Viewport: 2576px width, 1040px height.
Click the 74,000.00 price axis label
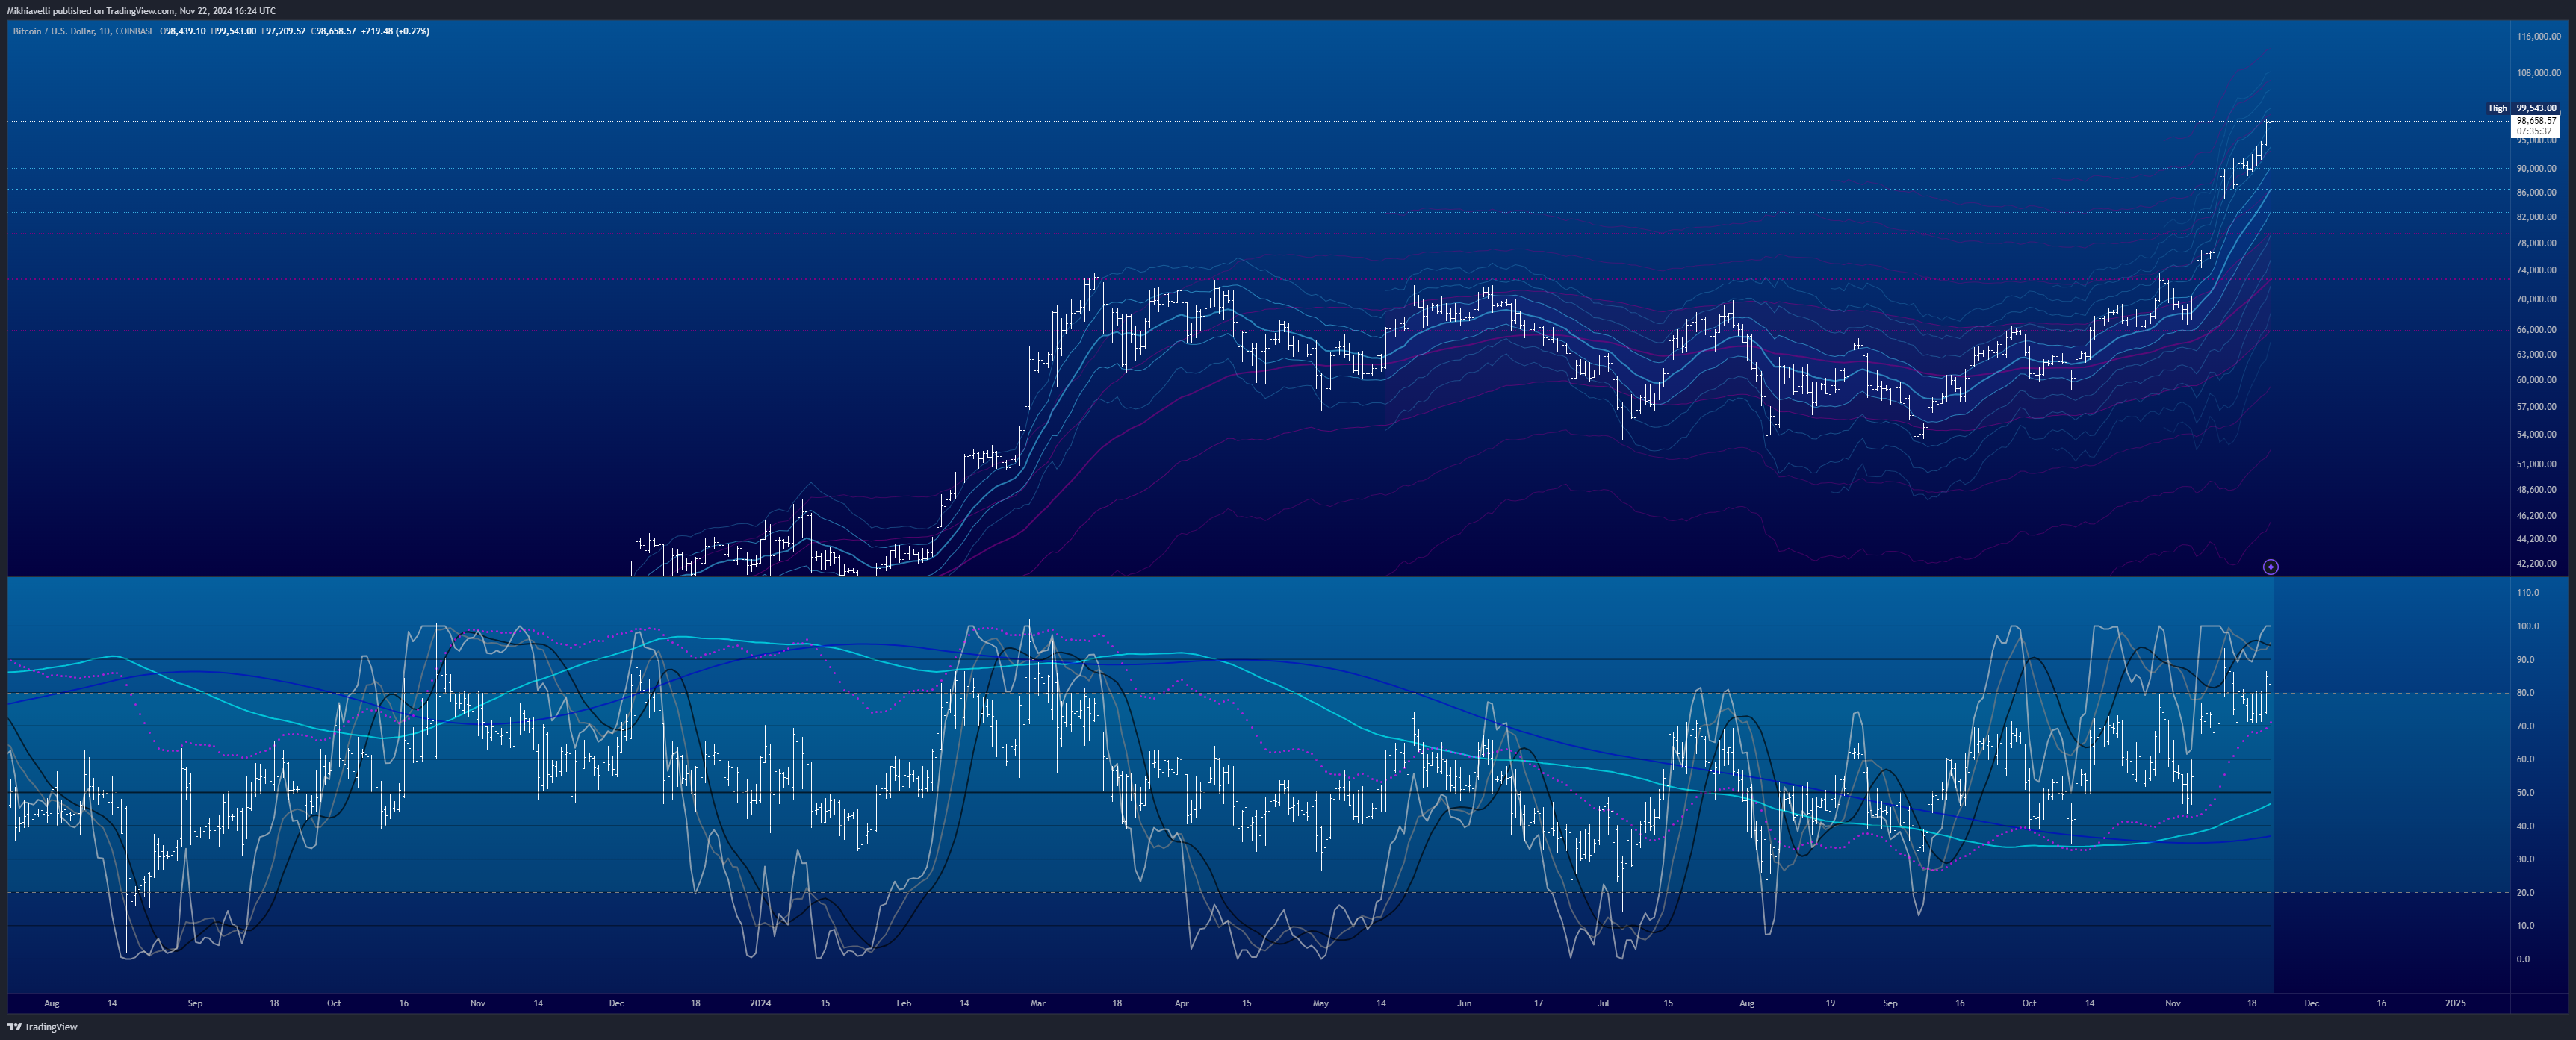coord(2536,270)
